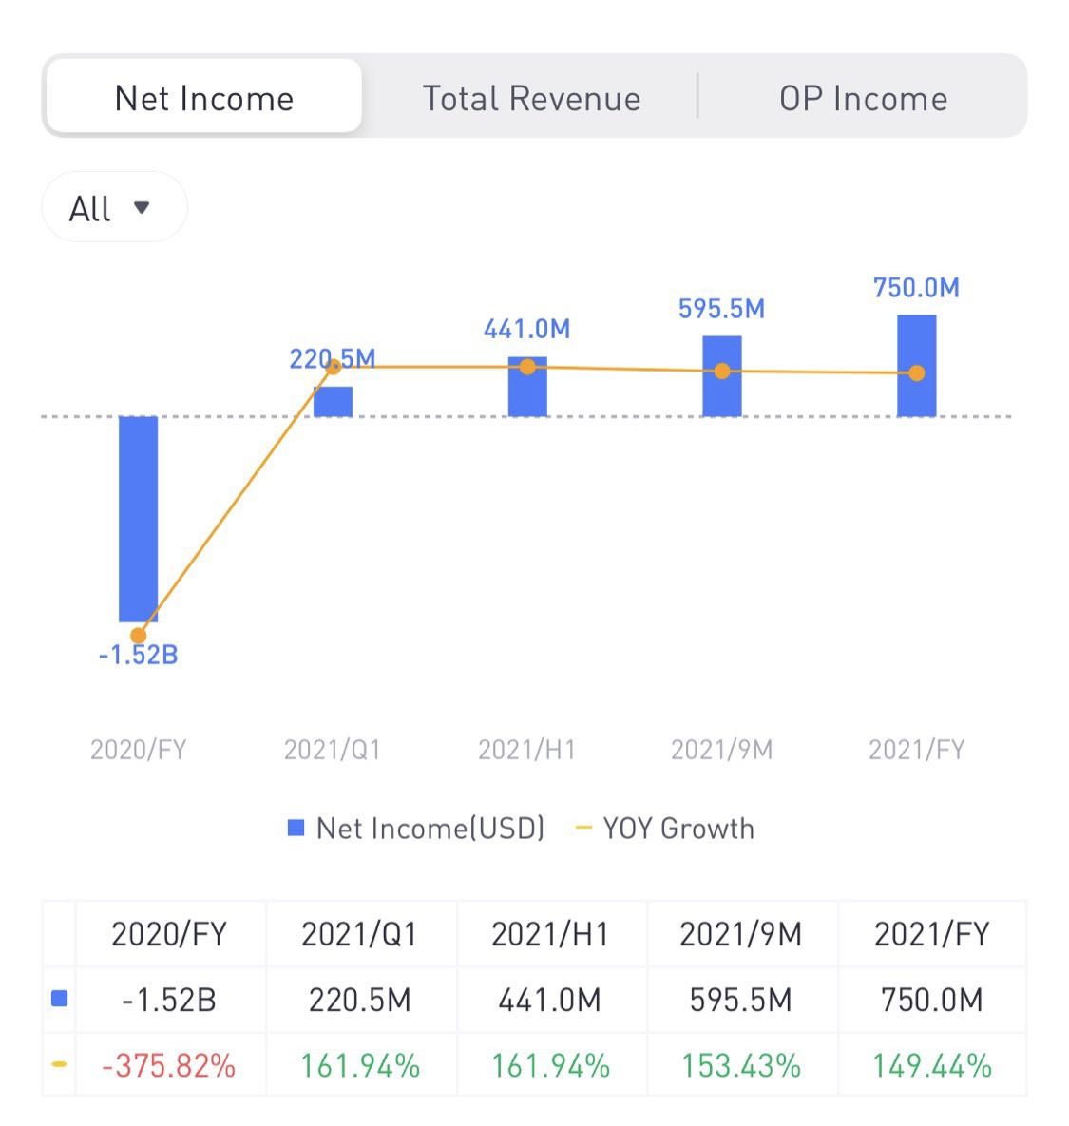The width and height of the screenshot is (1069, 1126).
Task: Click the 441.0M label above the chart bar
Action: tap(527, 329)
